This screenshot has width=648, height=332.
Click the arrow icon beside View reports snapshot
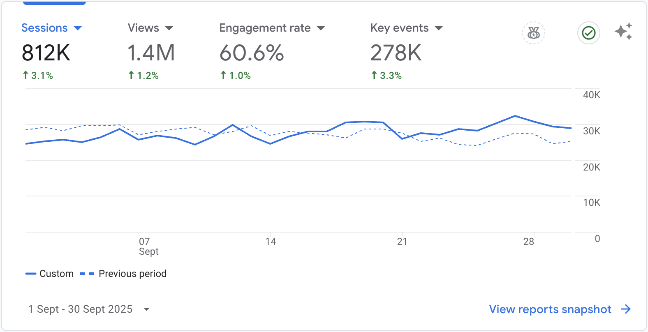(626, 309)
